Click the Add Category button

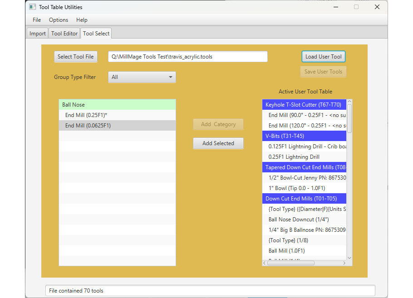(218, 124)
